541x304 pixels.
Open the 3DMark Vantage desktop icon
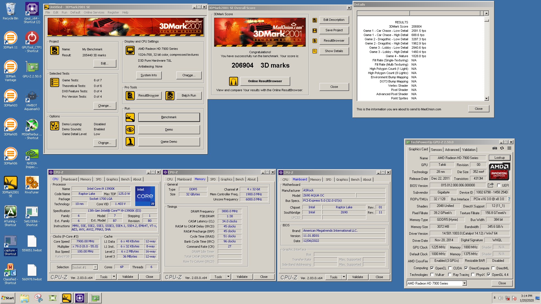coord(10,71)
